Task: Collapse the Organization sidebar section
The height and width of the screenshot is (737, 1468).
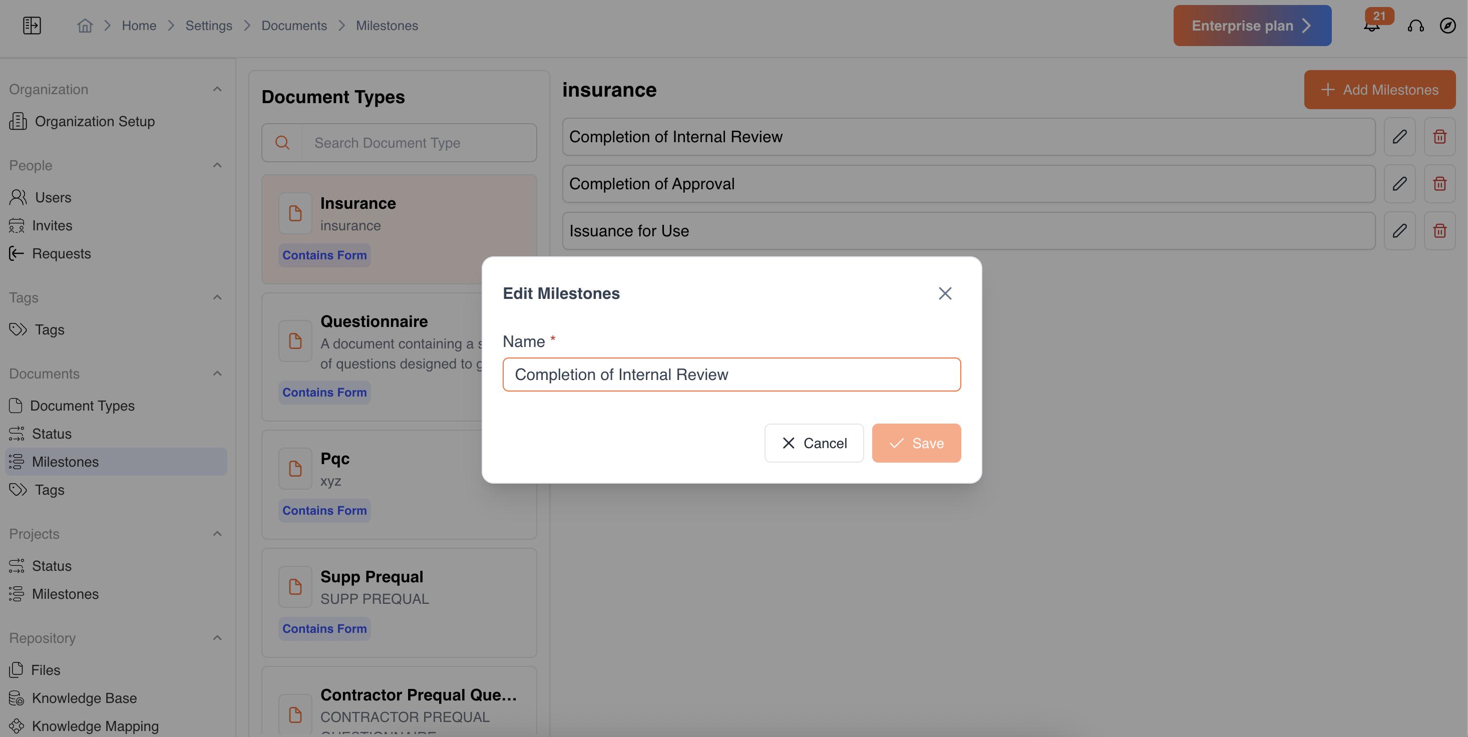Action: [217, 90]
